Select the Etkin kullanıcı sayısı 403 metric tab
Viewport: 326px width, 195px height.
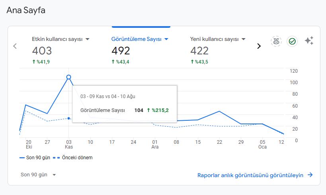tap(61, 50)
